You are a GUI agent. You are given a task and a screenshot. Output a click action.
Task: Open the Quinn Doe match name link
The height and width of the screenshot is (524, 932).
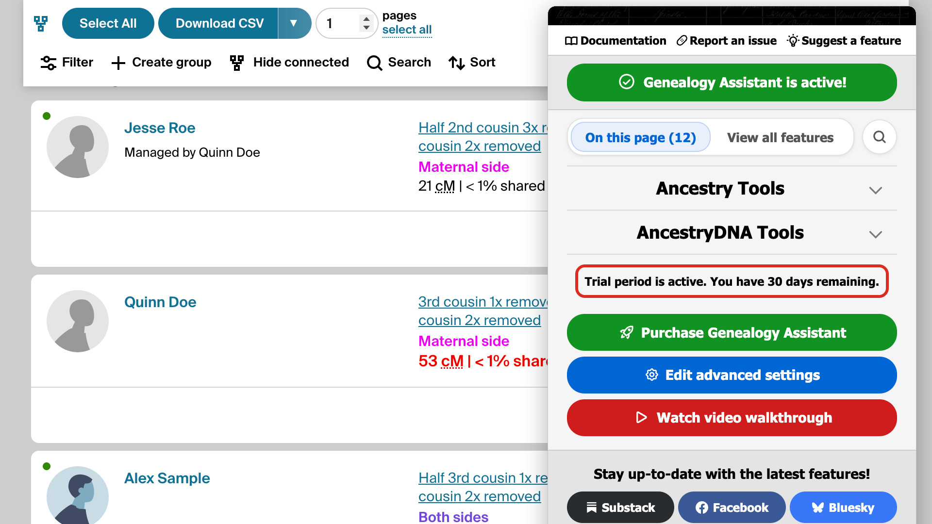click(160, 302)
